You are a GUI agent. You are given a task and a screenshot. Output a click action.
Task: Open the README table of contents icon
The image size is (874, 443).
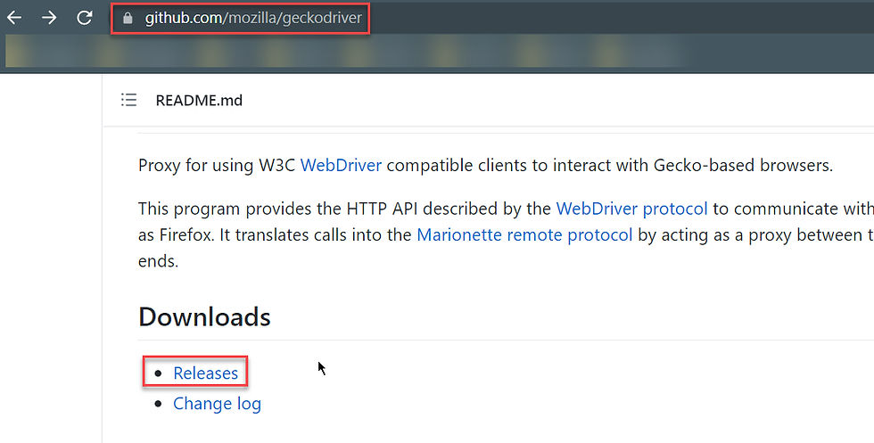point(128,100)
